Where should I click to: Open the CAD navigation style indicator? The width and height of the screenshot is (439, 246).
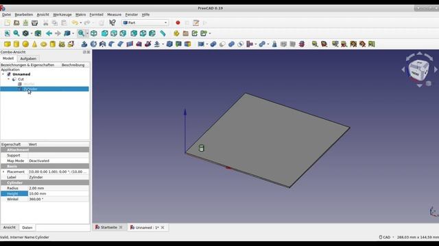tap(387, 237)
